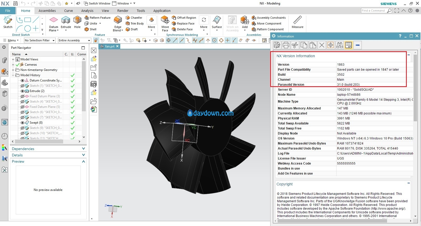421x226 pixels.
Task: Copy text in the Information window
Action: (304, 45)
